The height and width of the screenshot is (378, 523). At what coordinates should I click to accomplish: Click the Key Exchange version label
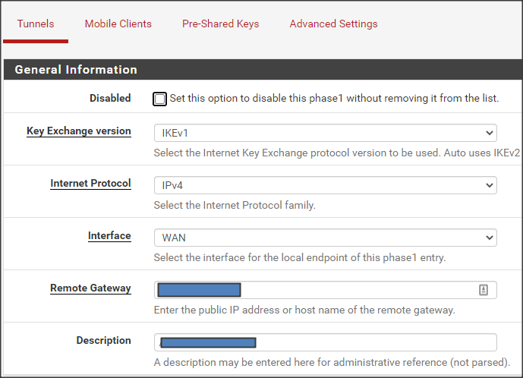click(78, 131)
